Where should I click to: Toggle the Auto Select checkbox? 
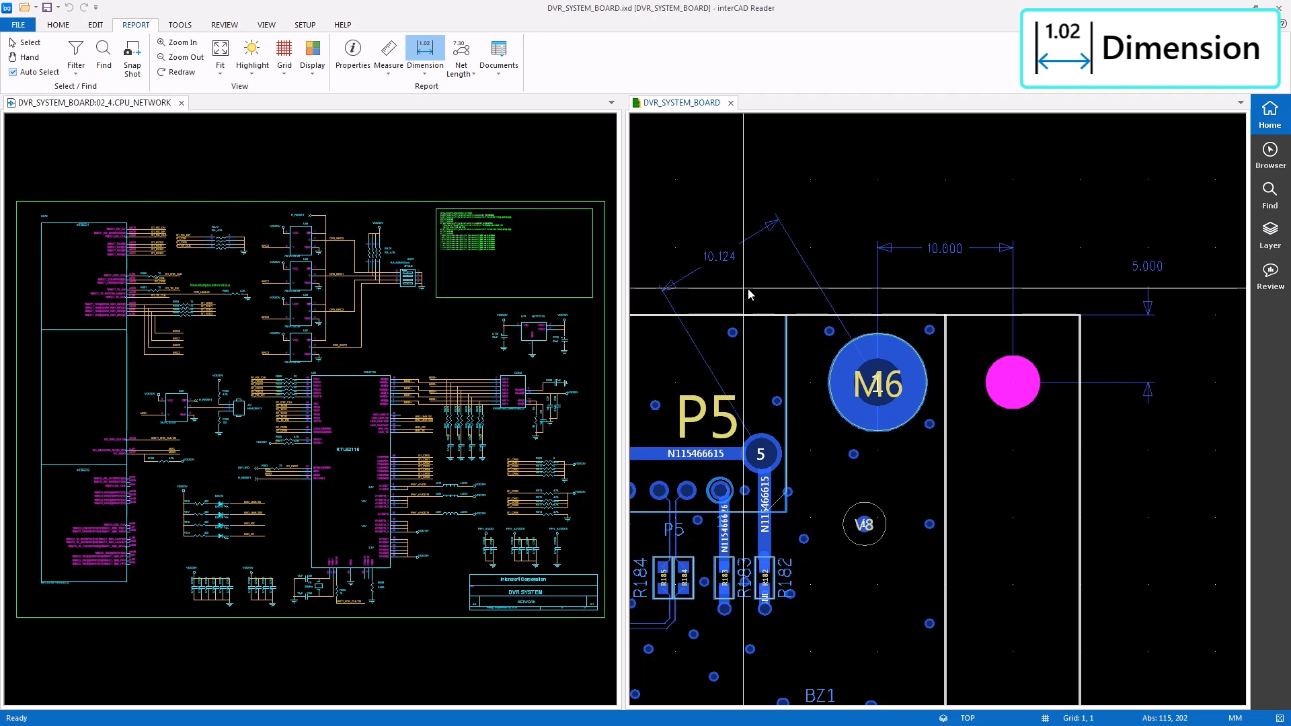coord(13,72)
